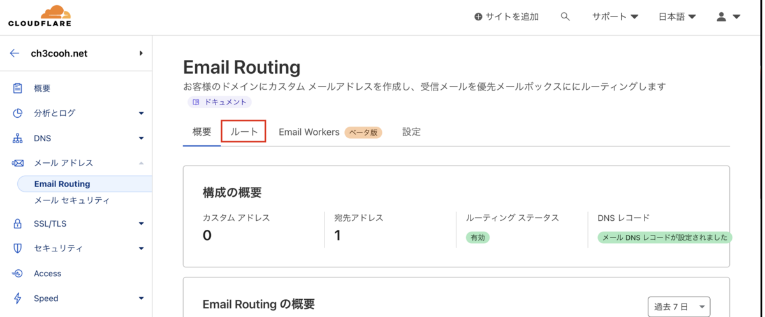
Task: Click the ベータ版 badge
Action: [x=363, y=132]
